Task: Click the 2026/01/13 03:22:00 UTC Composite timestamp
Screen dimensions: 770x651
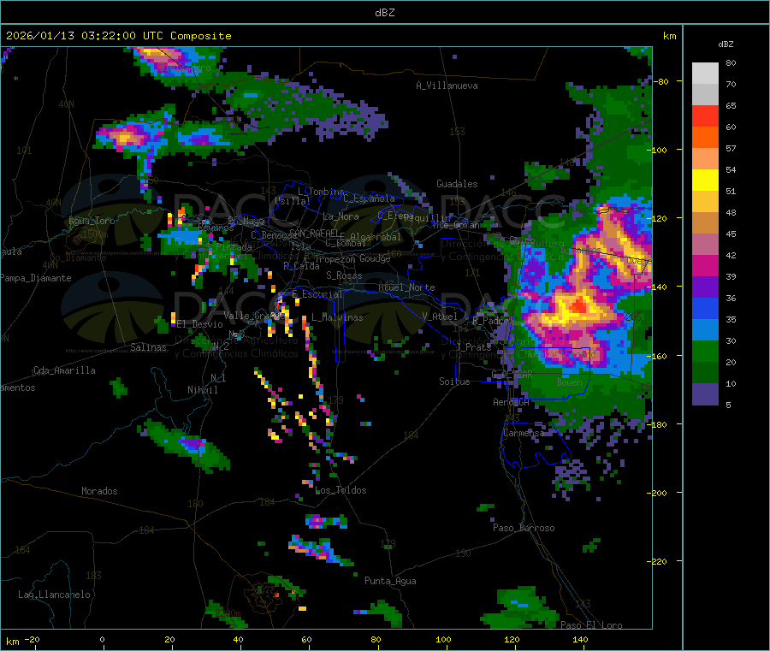Action: tap(118, 36)
